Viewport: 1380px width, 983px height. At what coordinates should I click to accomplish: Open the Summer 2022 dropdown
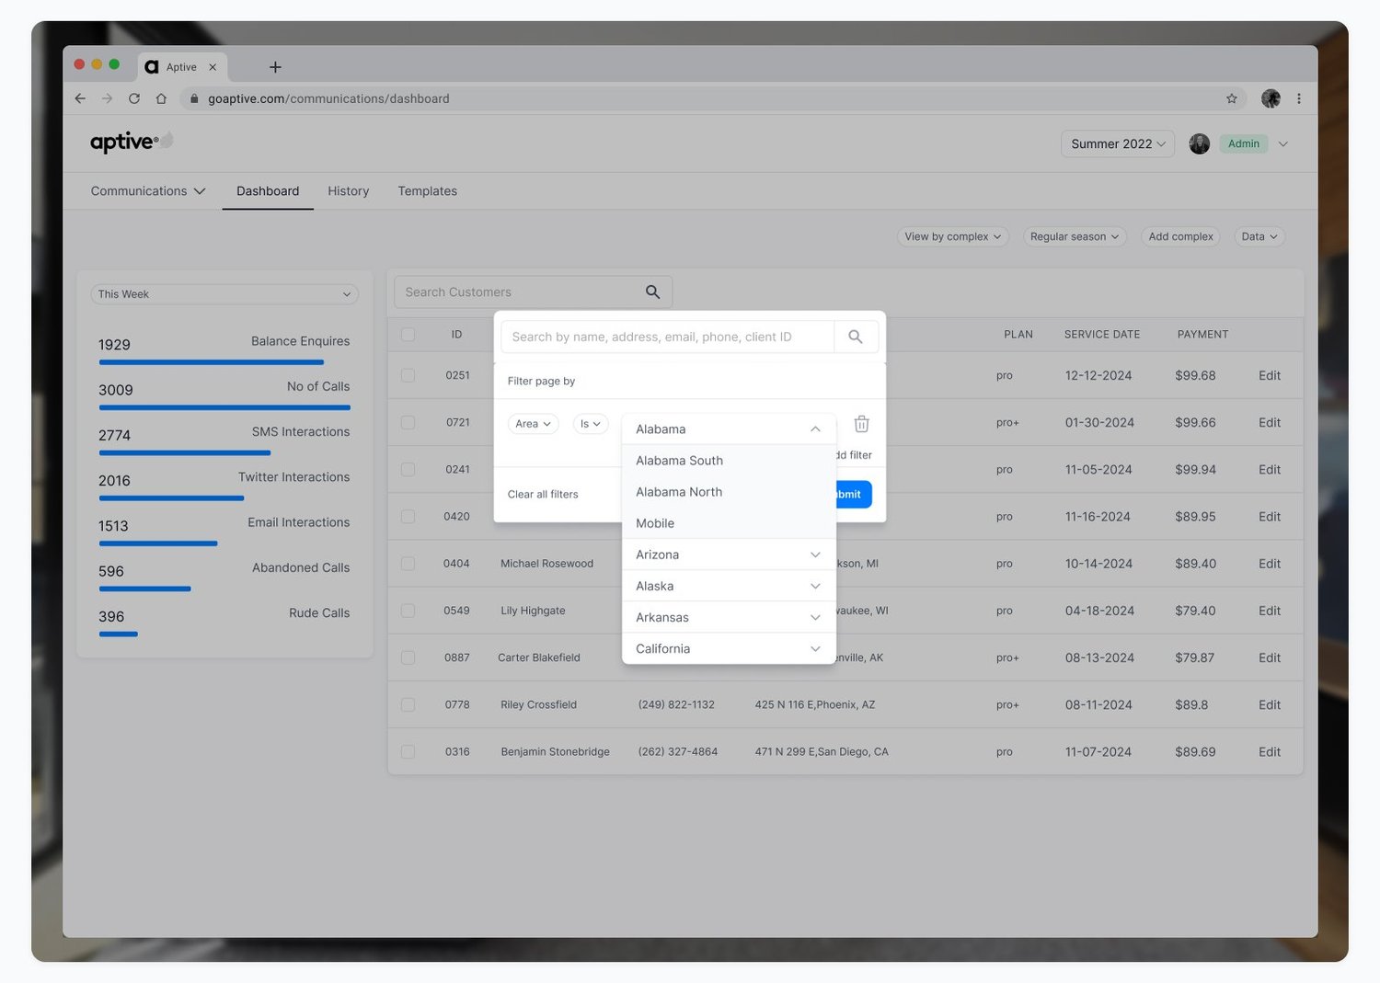[x=1118, y=143]
